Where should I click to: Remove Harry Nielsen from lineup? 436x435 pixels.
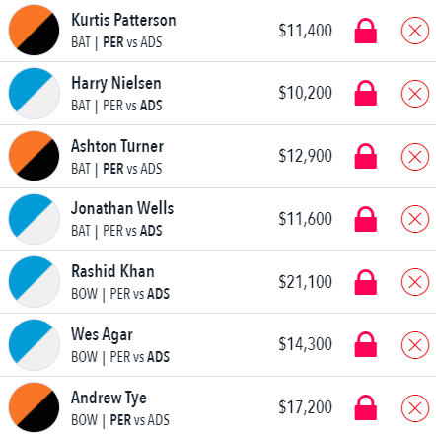click(x=415, y=94)
